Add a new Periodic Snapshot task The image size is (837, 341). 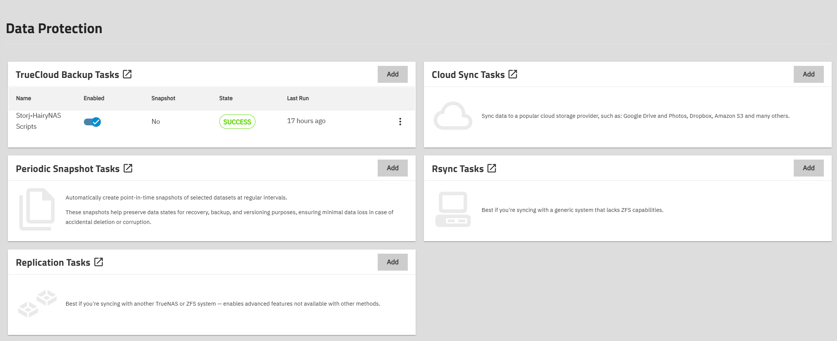[392, 168]
